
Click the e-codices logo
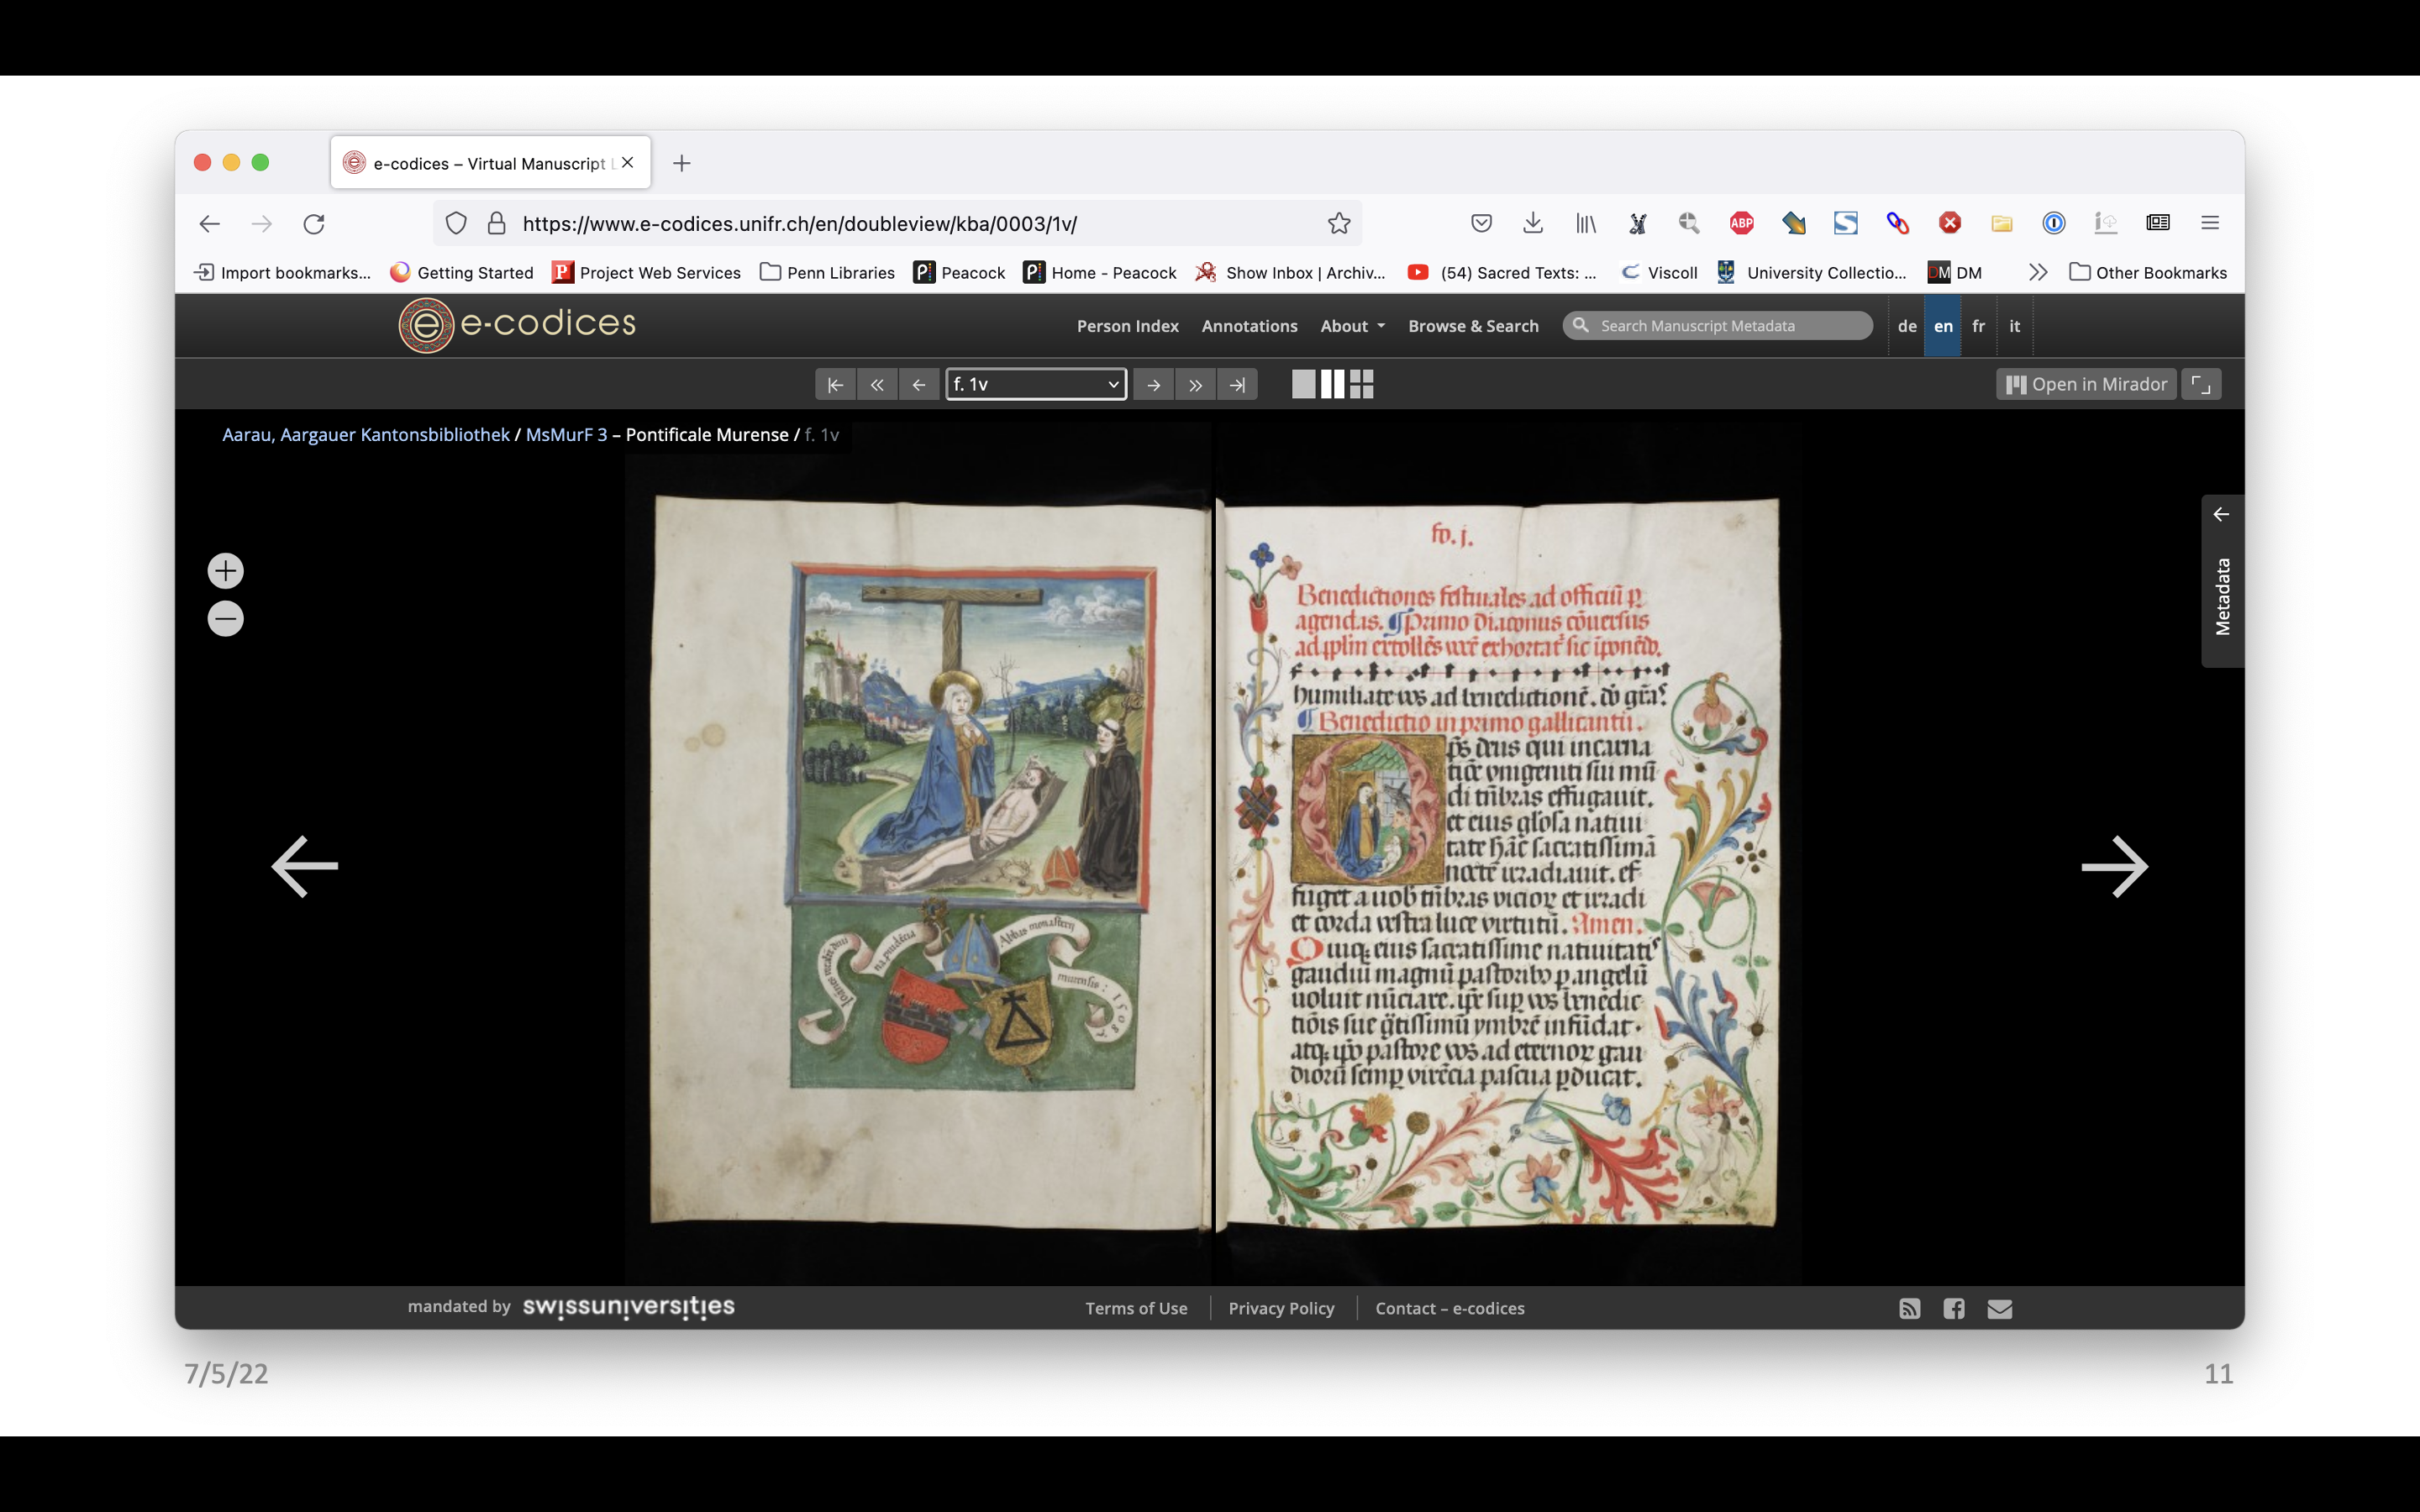coord(517,325)
